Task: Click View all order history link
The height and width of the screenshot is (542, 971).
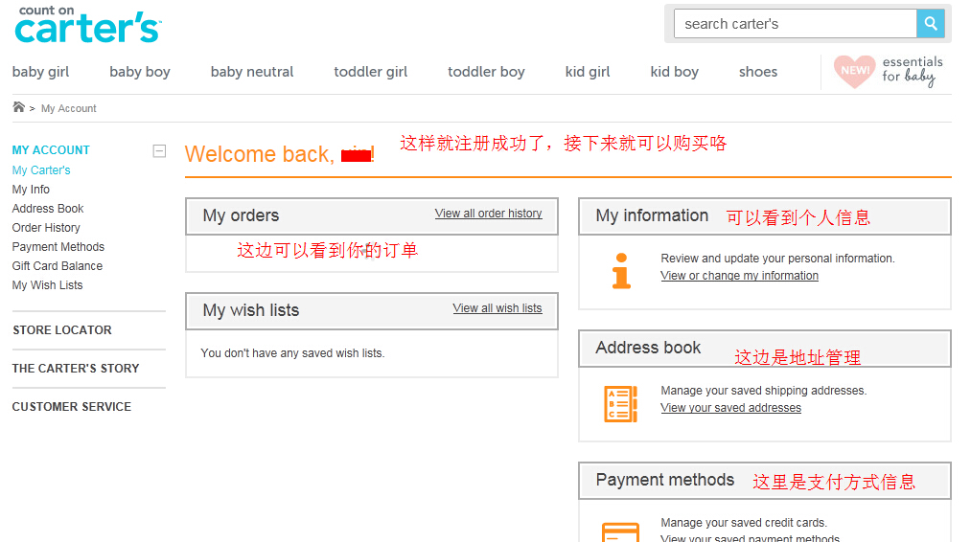Action: point(488,214)
